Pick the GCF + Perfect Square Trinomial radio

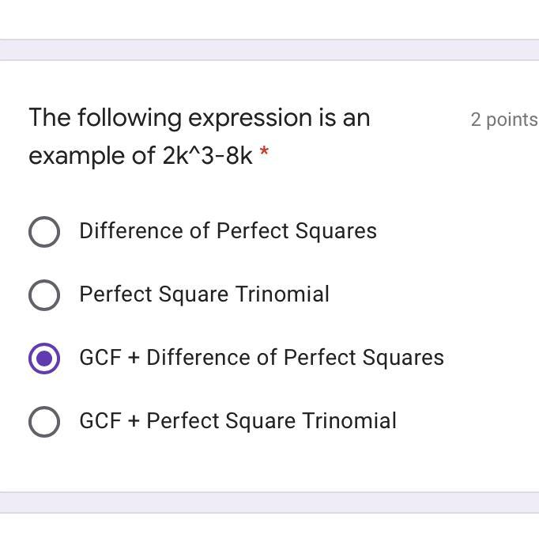(x=44, y=421)
